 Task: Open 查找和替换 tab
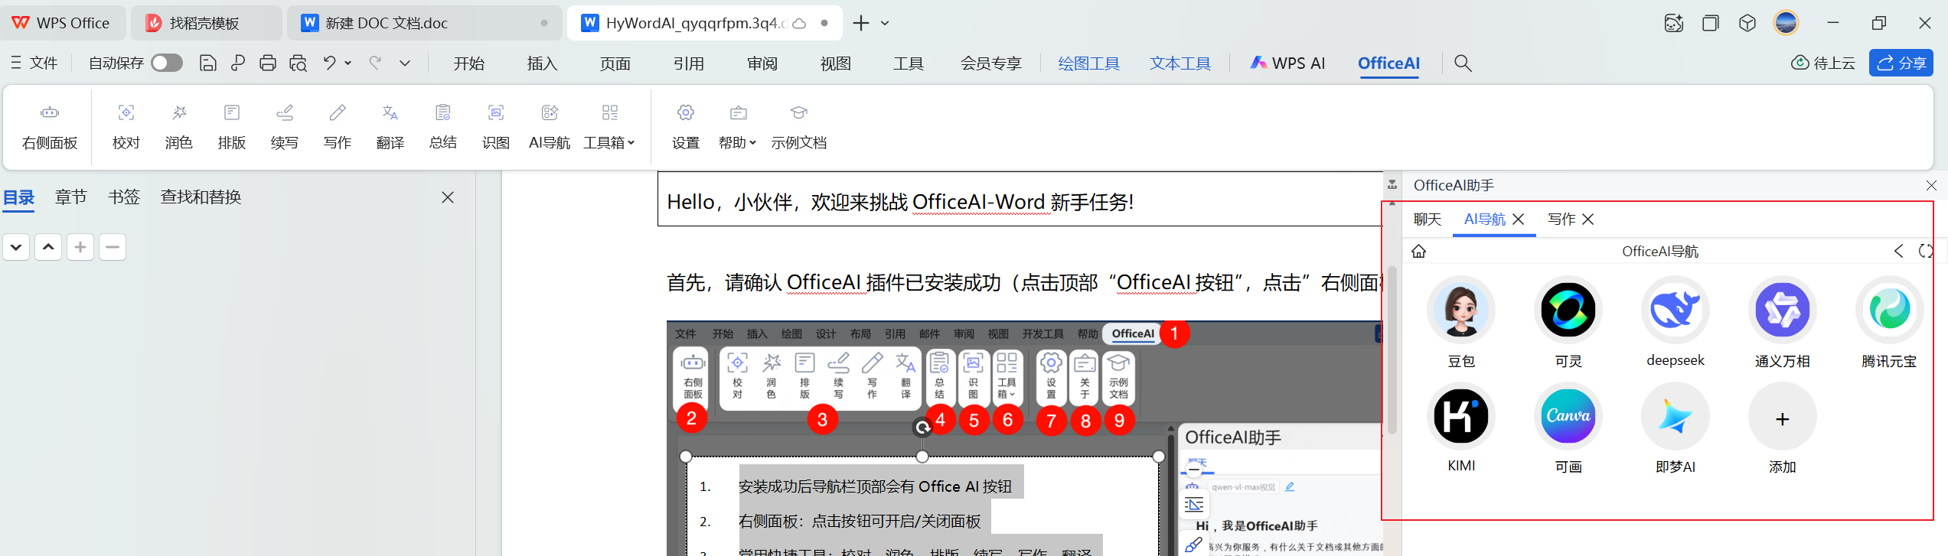point(201,197)
